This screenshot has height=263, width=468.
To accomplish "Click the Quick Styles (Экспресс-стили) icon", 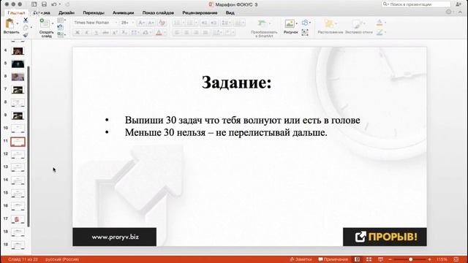I will tap(358, 24).
